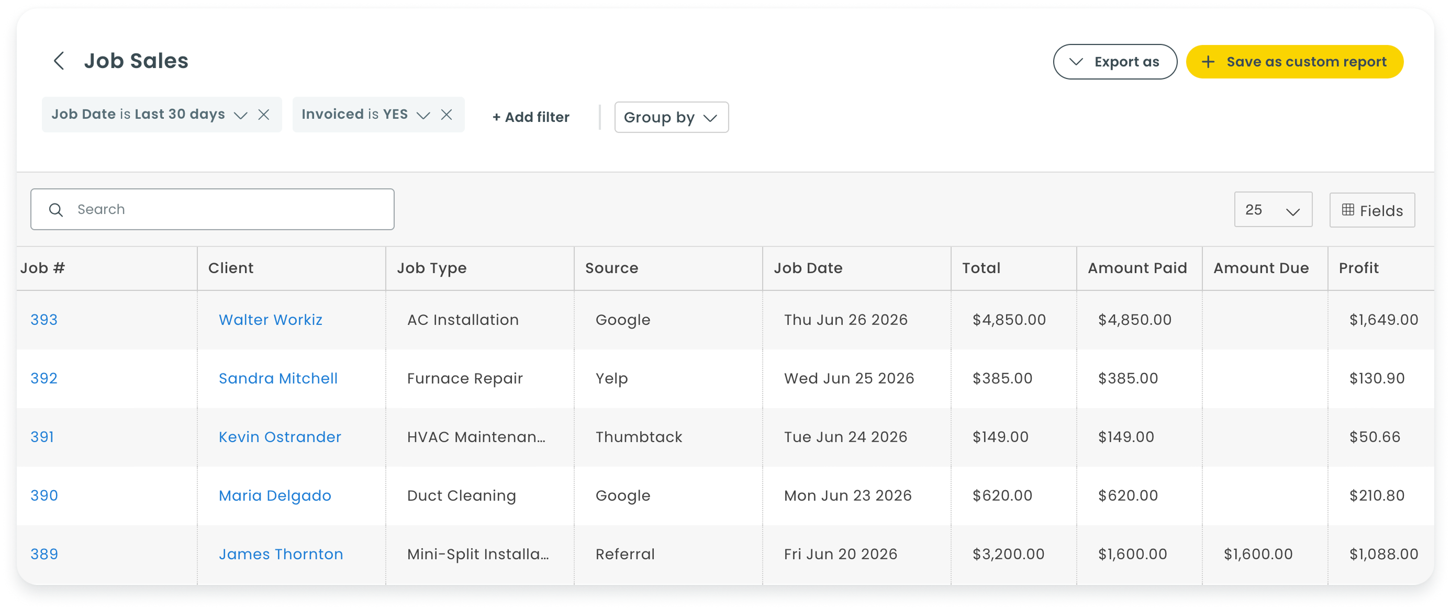The image size is (1451, 610).
Task: Click the Source column header
Action: (668, 268)
